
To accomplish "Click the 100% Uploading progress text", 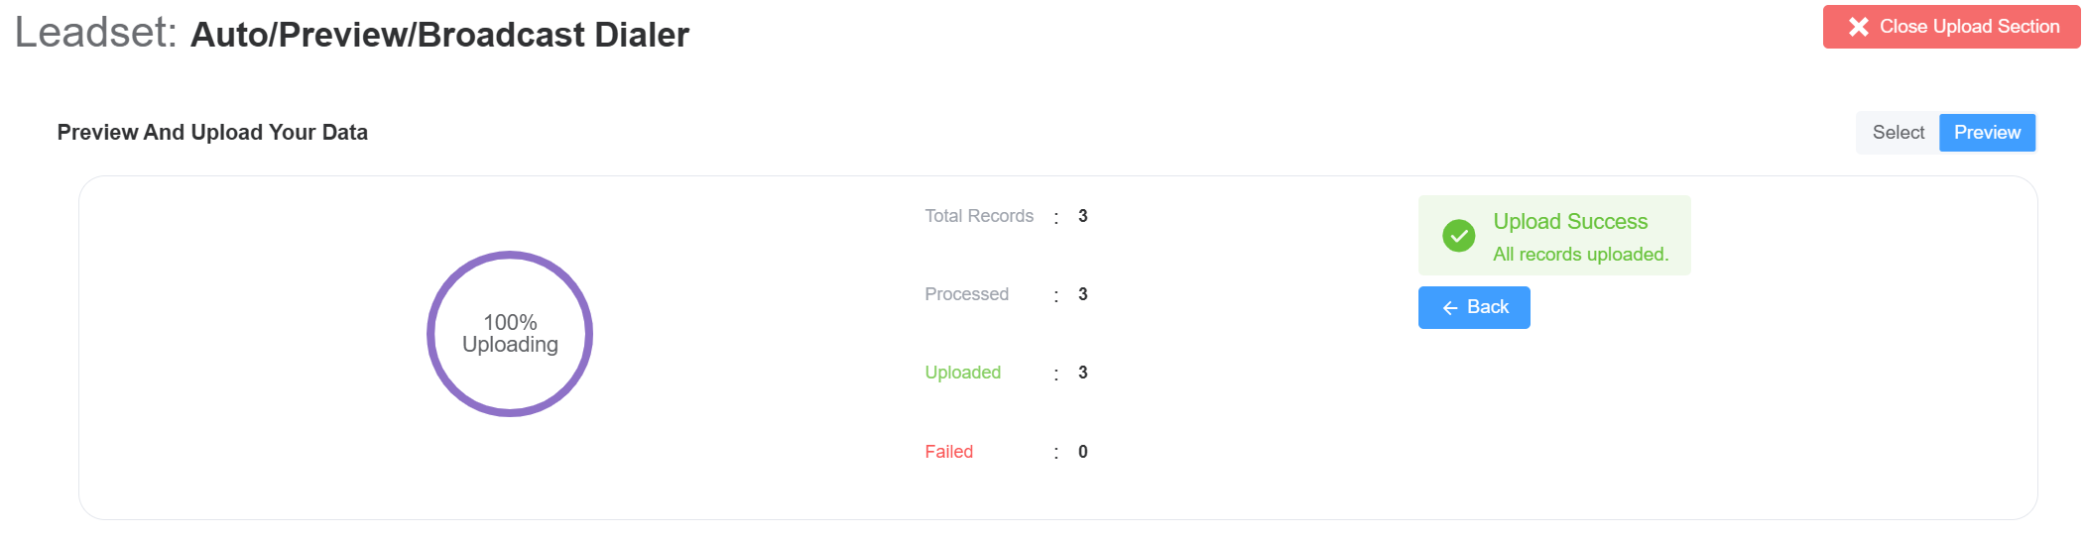I will pos(510,334).
